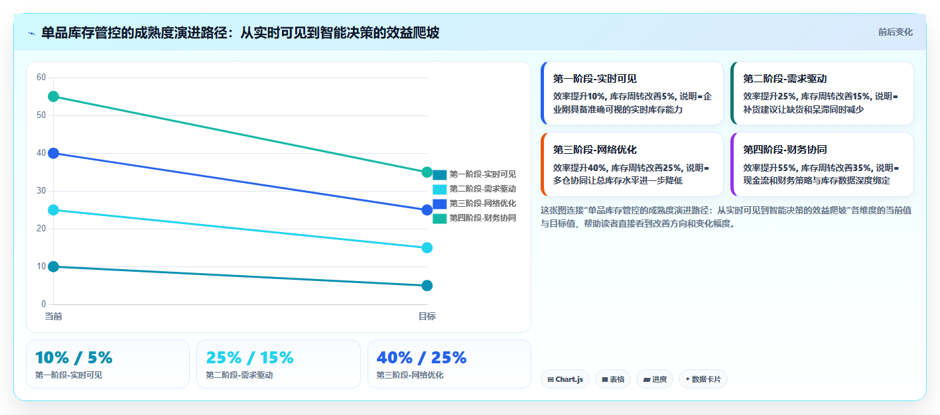
Task: Click the 前后变化 label in header
Action: click(x=895, y=32)
